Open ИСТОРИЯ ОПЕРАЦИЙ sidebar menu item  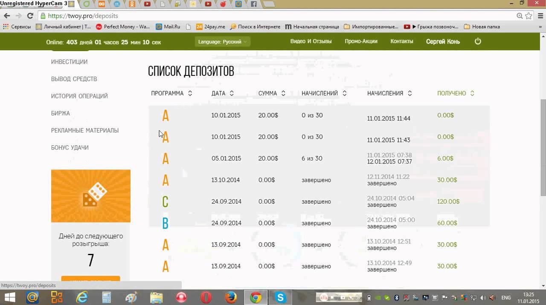[79, 96]
